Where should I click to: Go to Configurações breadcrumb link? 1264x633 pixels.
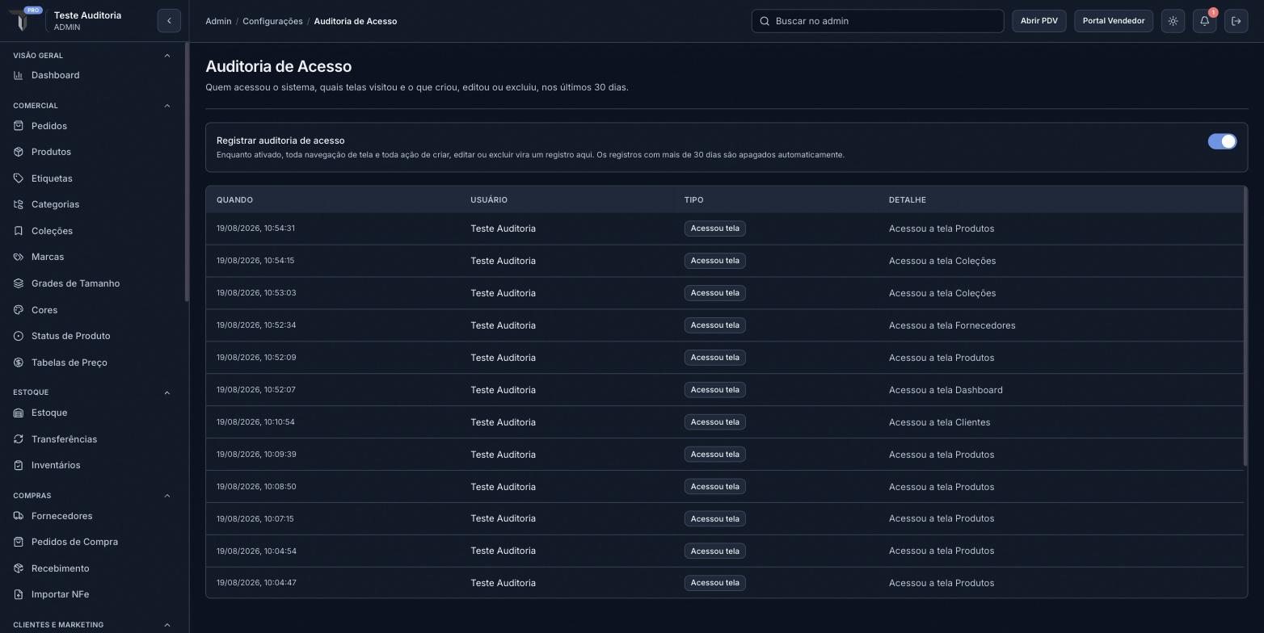272,21
